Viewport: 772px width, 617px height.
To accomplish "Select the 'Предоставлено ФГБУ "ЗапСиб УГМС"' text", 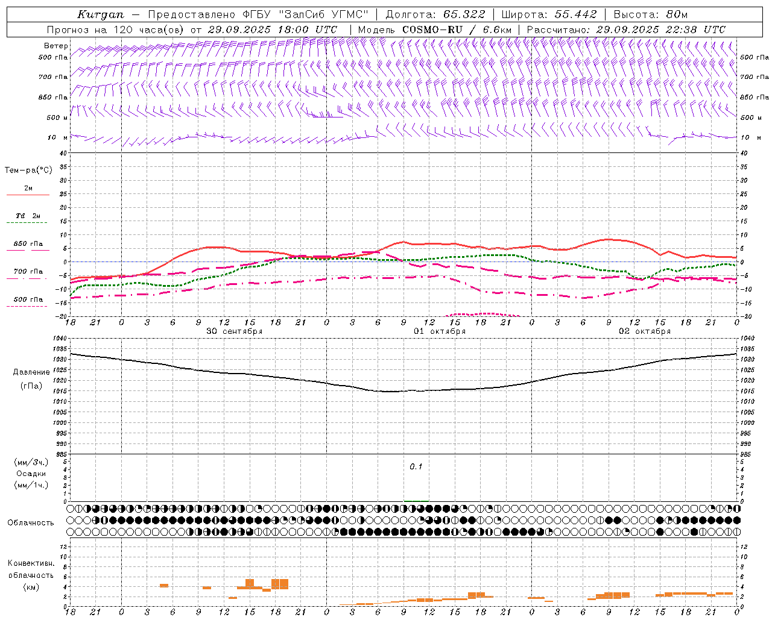I will click(258, 14).
